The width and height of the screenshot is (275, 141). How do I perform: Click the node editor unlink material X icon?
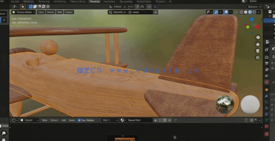point(169,120)
